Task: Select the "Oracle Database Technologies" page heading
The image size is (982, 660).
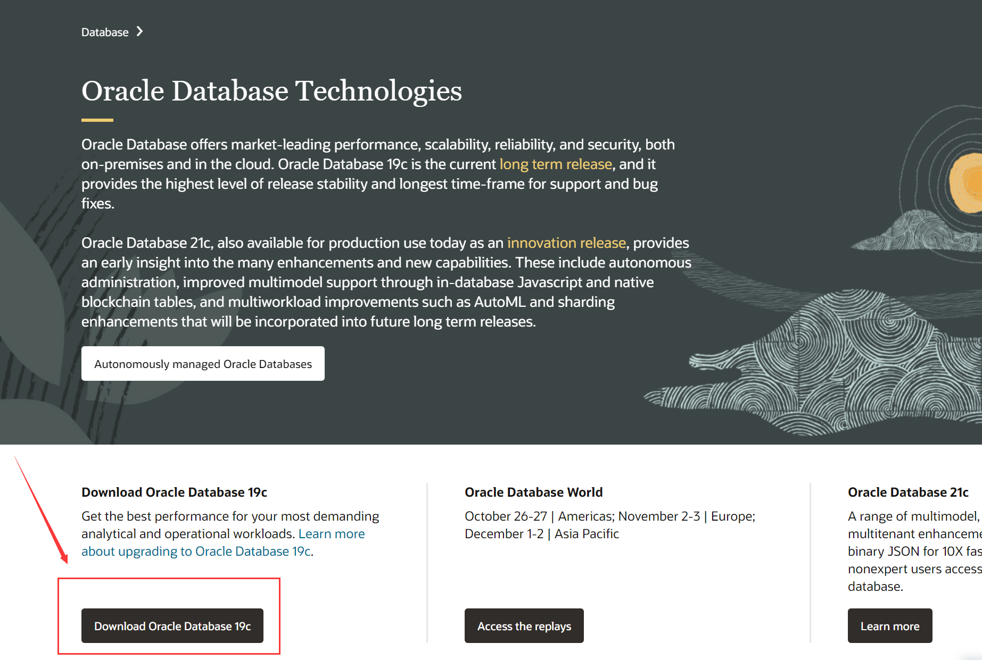Action: 271,90
